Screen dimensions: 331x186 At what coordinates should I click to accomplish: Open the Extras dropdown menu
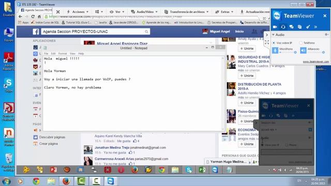click(224, 12)
